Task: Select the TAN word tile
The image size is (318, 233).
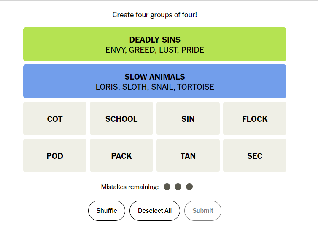Action: tap(188, 156)
